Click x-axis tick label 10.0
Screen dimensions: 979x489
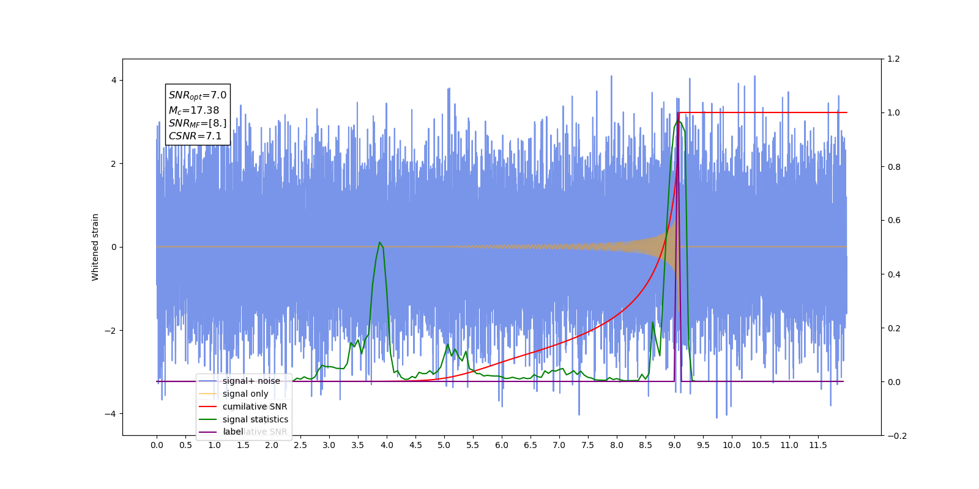732,445
